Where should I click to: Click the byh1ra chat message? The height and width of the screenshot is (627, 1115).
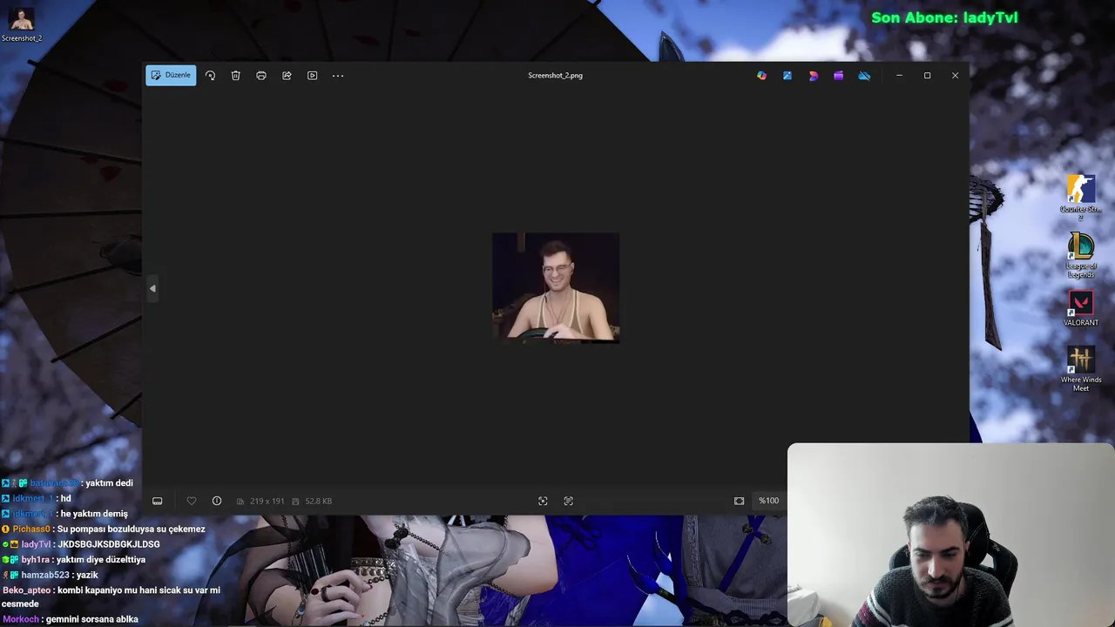pos(74,560)
